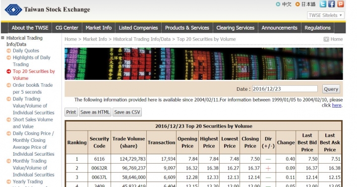The height and width of the screenshot is (187, 357).
Task: Select Top 20 Securities by Volume sidebar link
Action: 34,75
